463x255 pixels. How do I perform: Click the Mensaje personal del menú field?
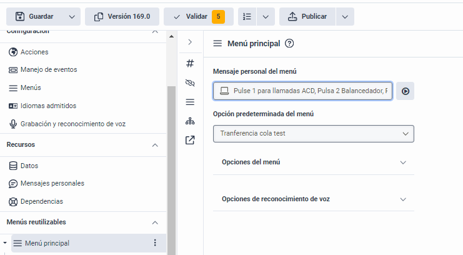(x=303, y=91)
